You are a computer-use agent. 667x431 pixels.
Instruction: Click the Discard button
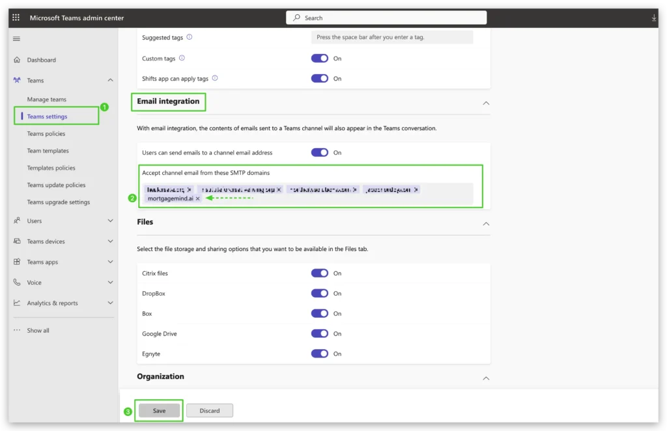tap(210, 411)
